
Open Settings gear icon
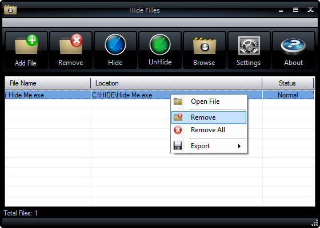(249, 46)
